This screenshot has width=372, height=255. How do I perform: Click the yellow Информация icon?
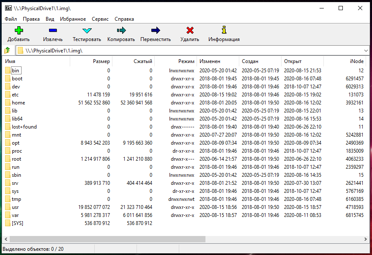click(224, 30)
